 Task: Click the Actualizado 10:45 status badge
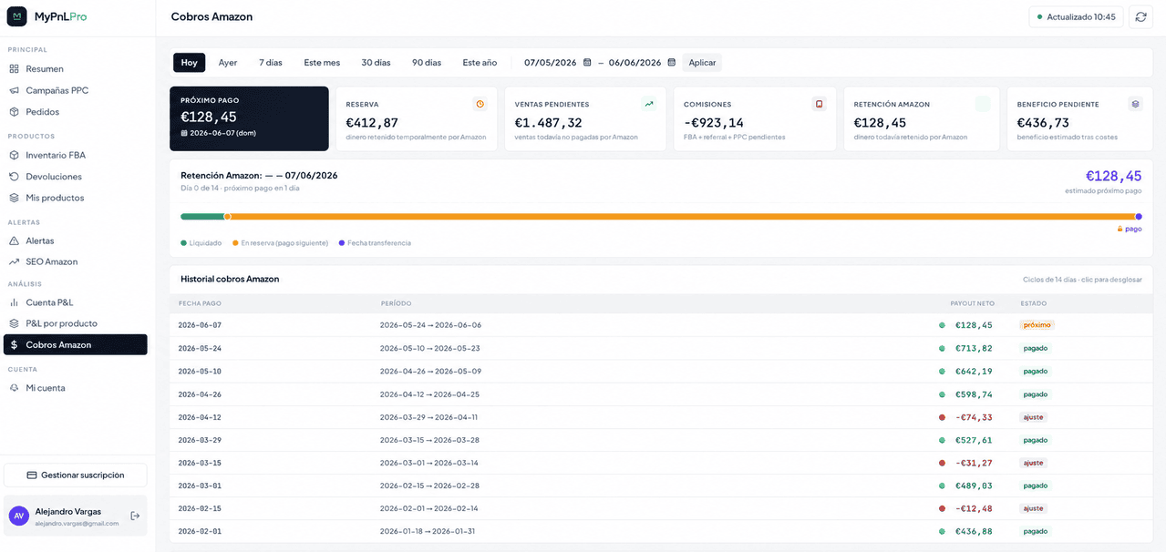1076,16
